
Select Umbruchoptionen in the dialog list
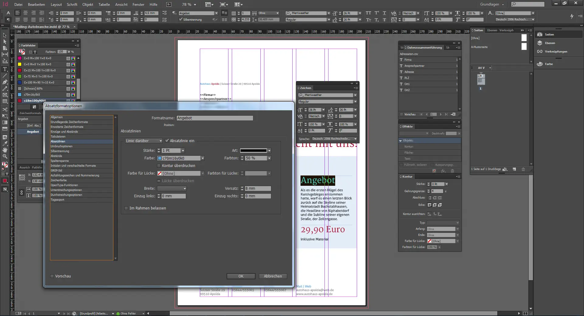tap(61, 146)
